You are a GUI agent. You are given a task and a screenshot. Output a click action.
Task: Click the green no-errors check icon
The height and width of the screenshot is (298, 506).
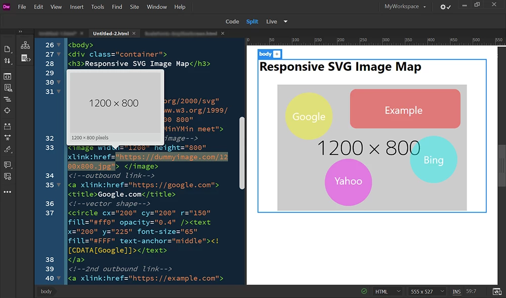point(364,291)
